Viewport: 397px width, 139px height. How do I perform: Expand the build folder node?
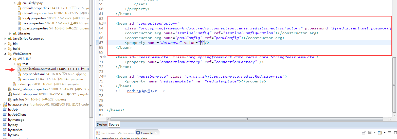click(x=5, y=49)
